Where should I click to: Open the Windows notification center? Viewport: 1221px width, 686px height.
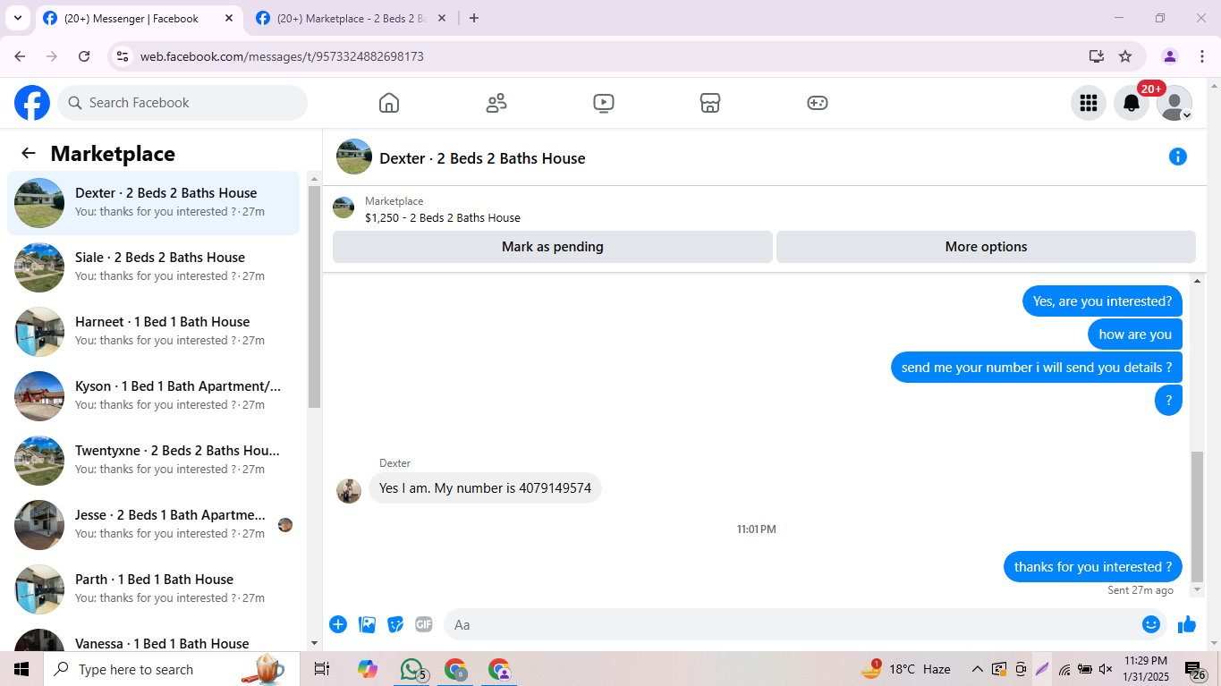[x=1196, y=670]
